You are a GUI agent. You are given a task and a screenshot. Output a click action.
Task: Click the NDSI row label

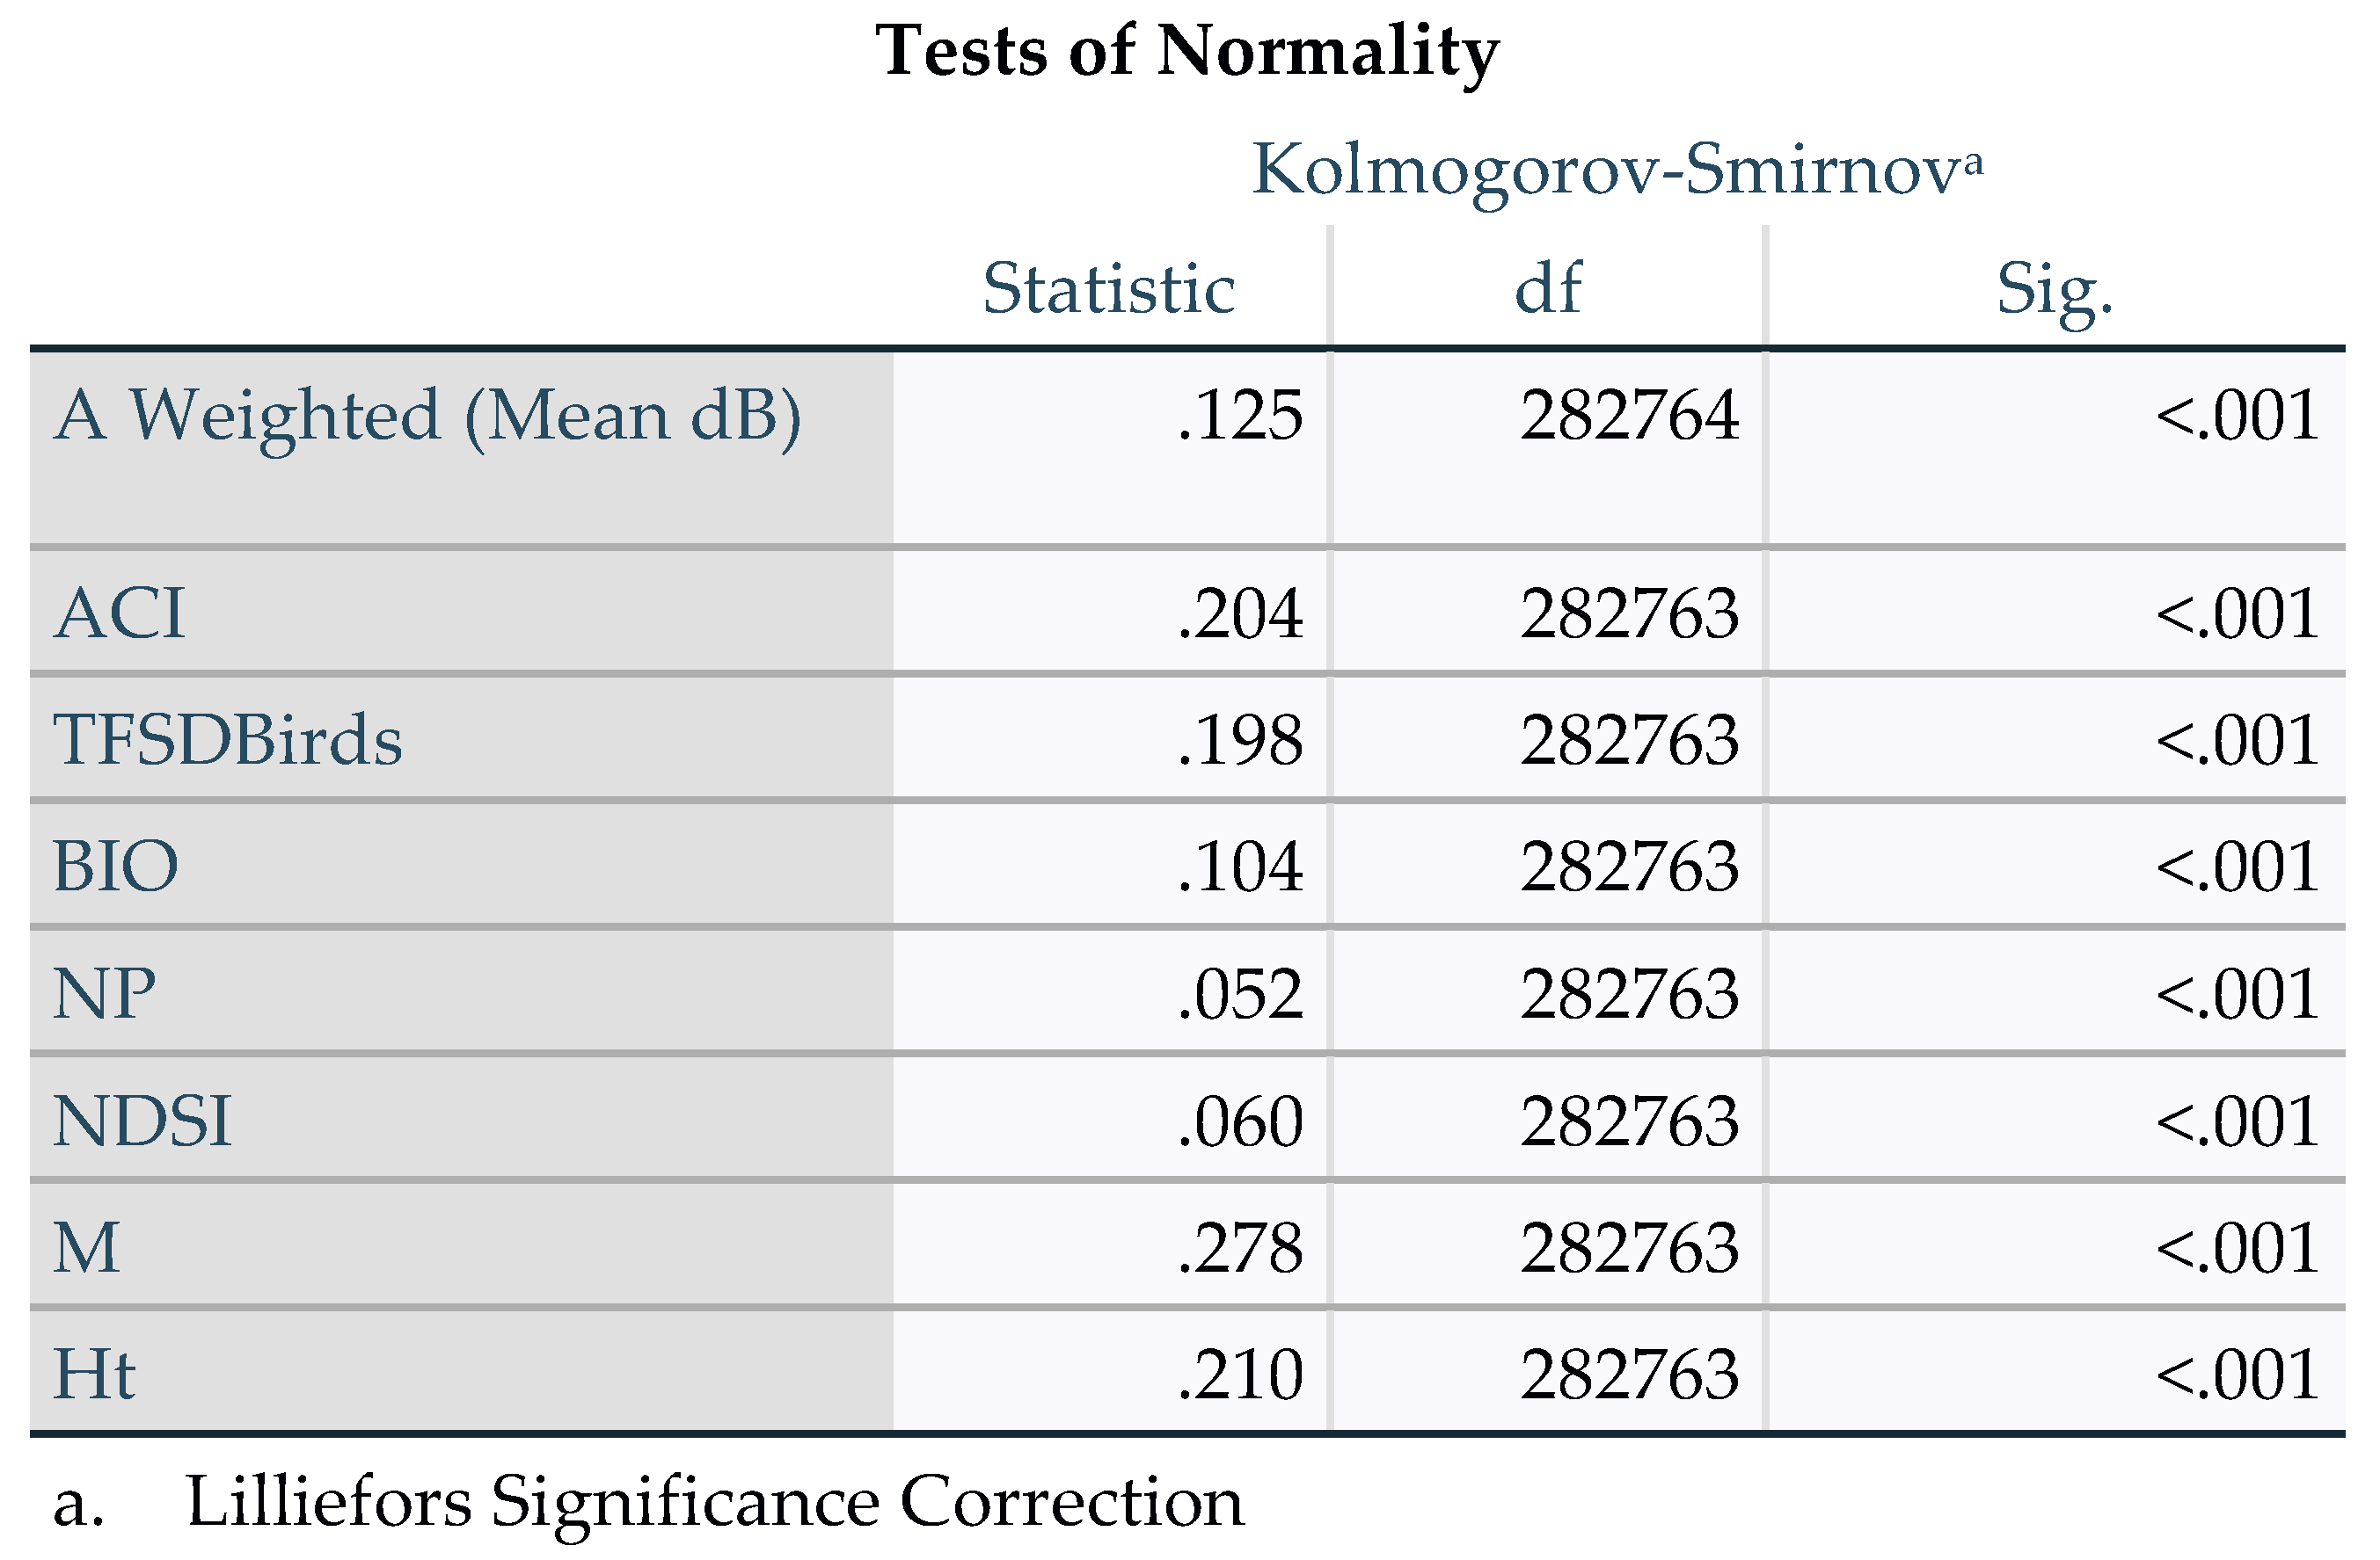click(x=142, y=1121)
